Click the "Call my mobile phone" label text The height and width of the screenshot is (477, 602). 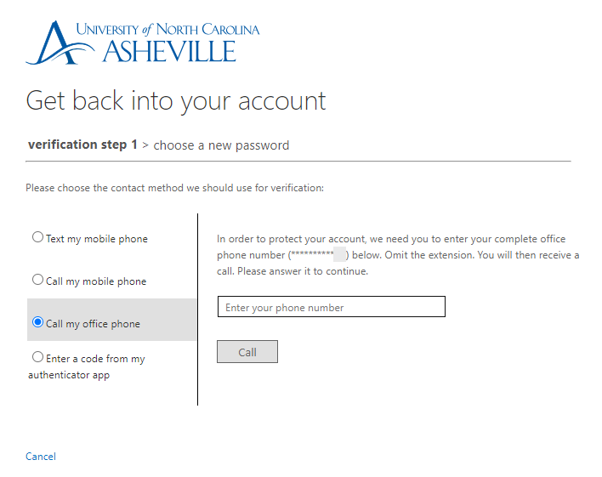coord(96,281)
